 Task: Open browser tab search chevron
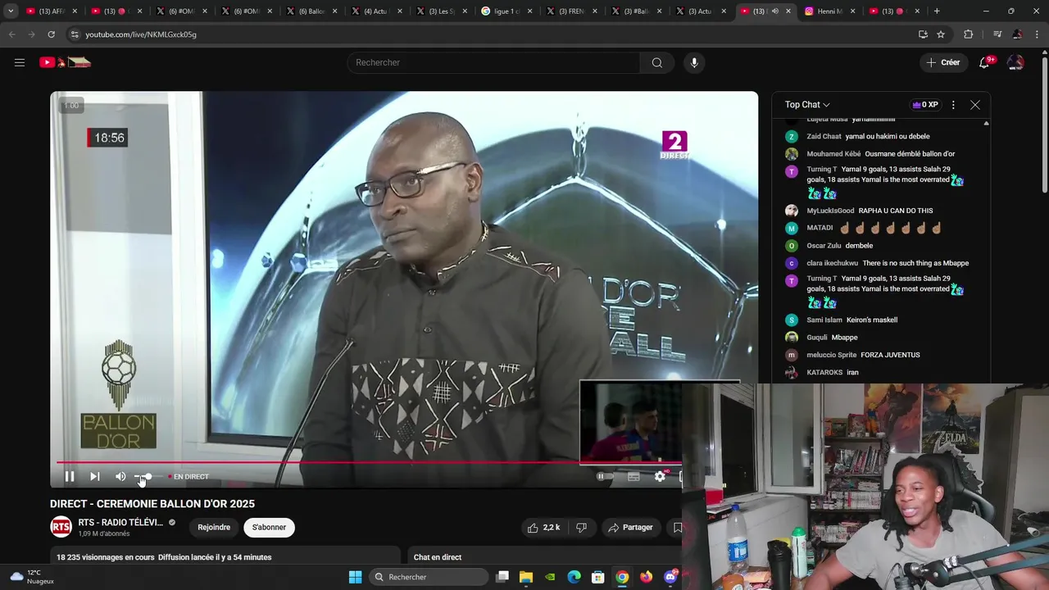11,11
